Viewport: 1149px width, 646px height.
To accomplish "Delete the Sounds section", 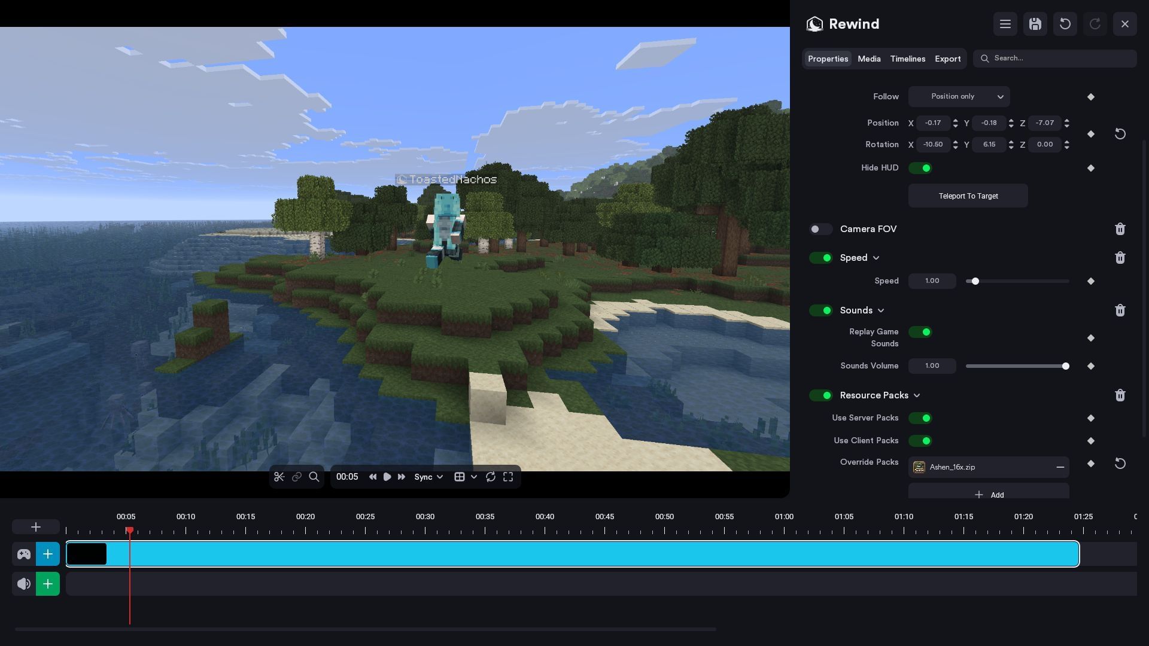I will tap(1120, 310).
